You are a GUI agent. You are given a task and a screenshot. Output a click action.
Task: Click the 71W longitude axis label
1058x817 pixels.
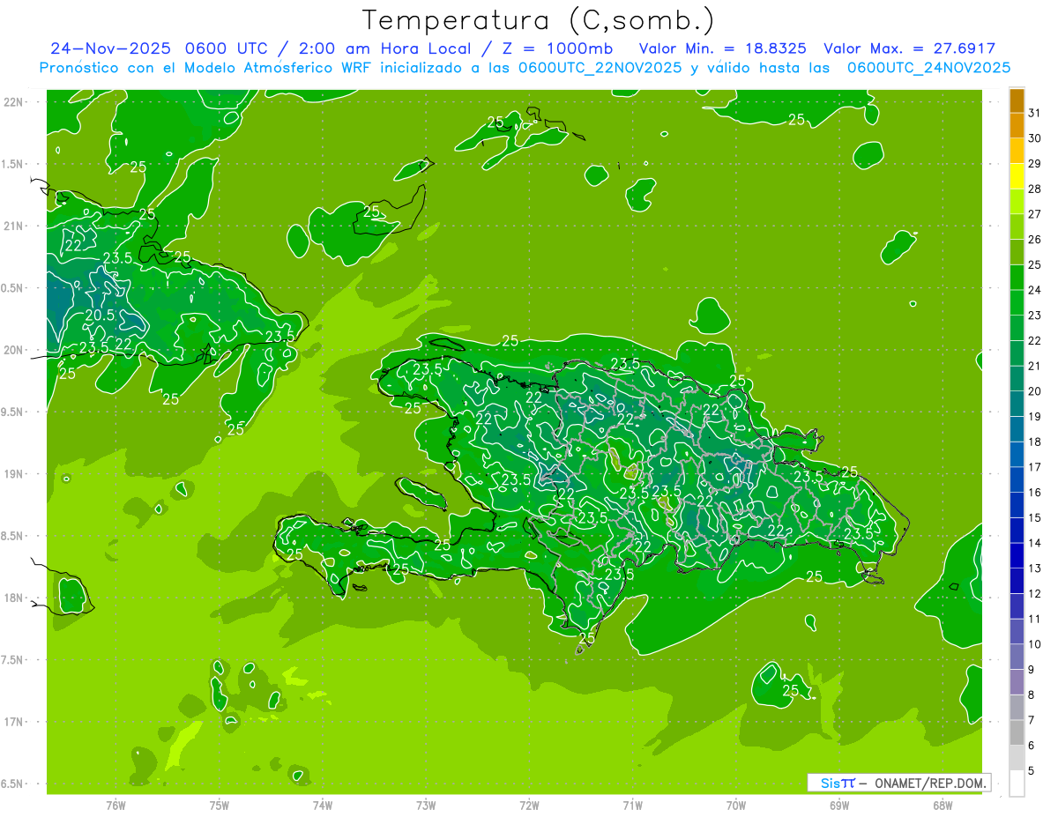click(x=632, y=806)
